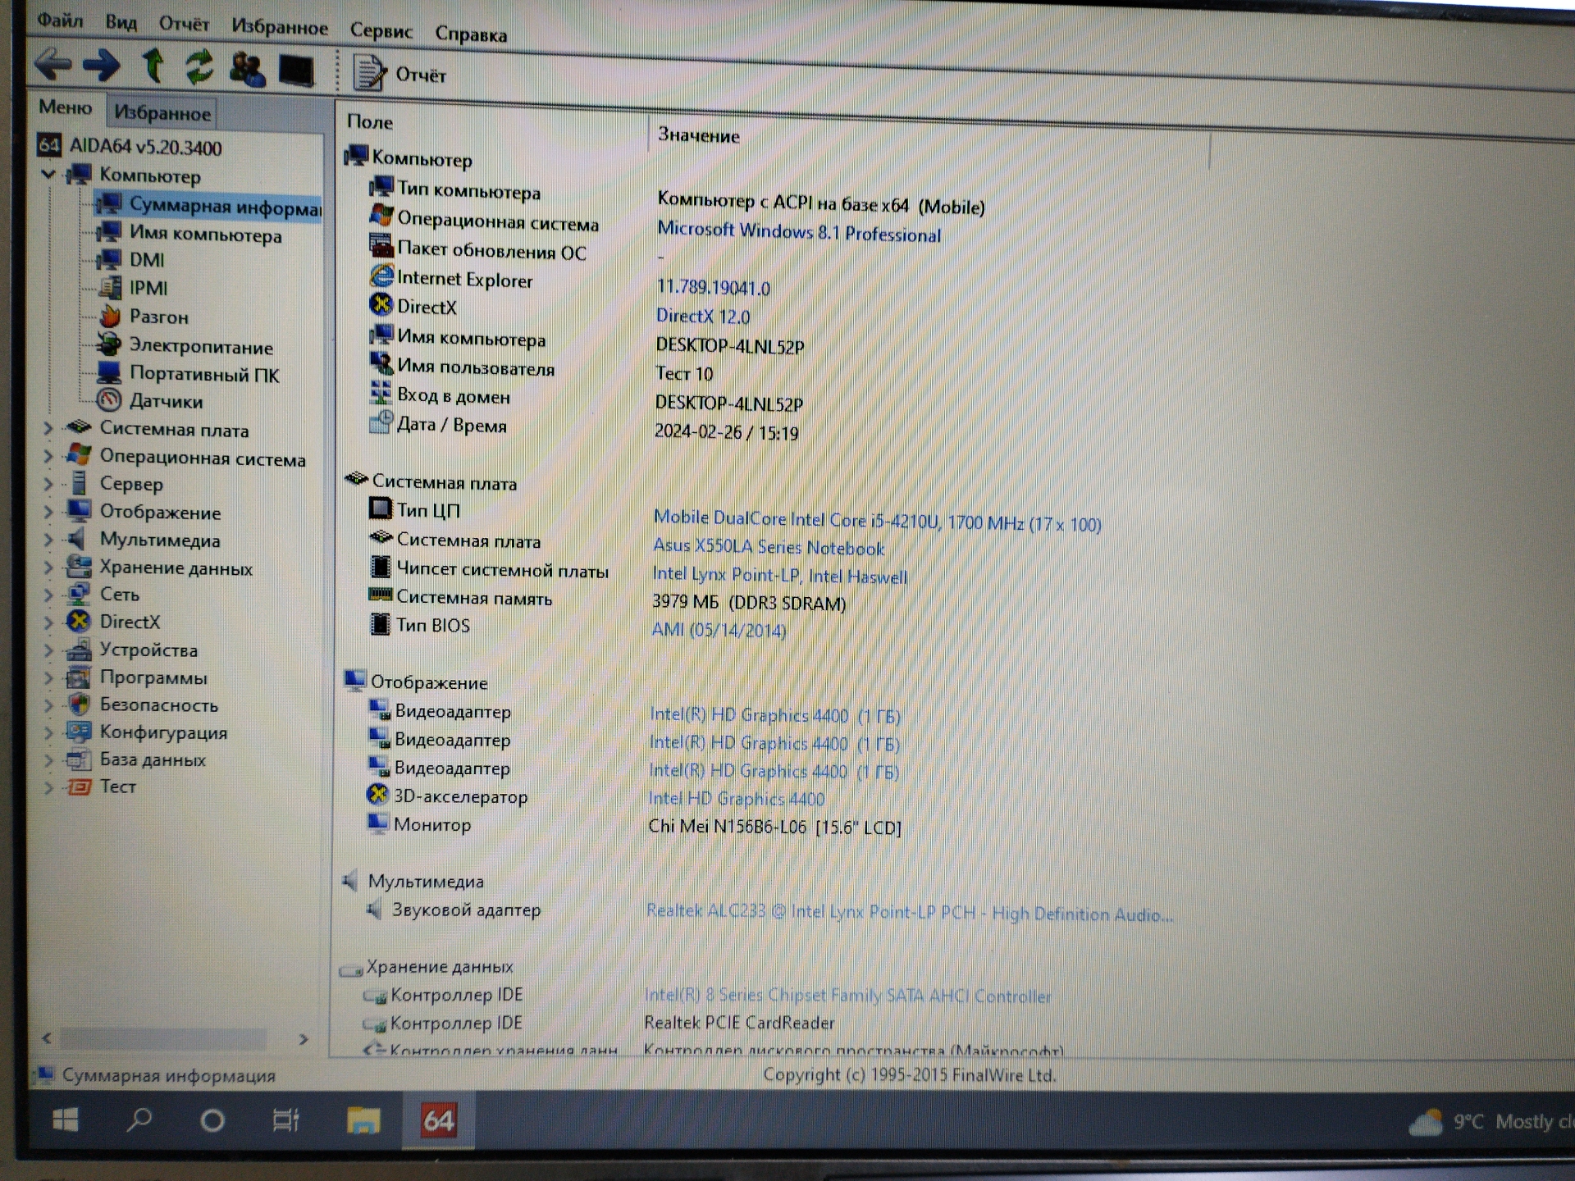Expand the Операционная система tree node

click(x=48, y=456)
